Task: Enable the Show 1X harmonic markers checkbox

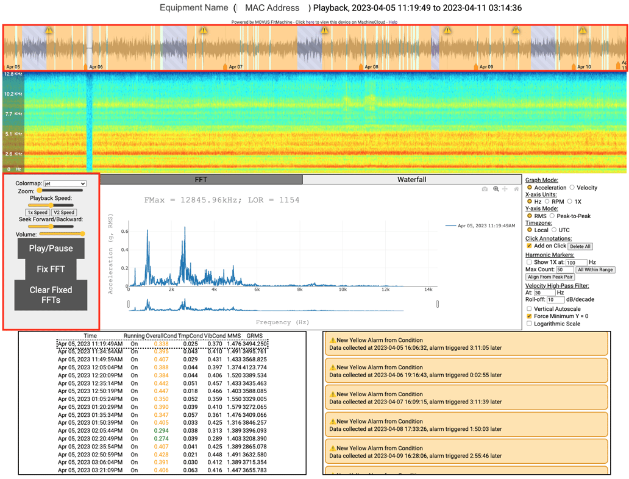Action: click(529, 262)
